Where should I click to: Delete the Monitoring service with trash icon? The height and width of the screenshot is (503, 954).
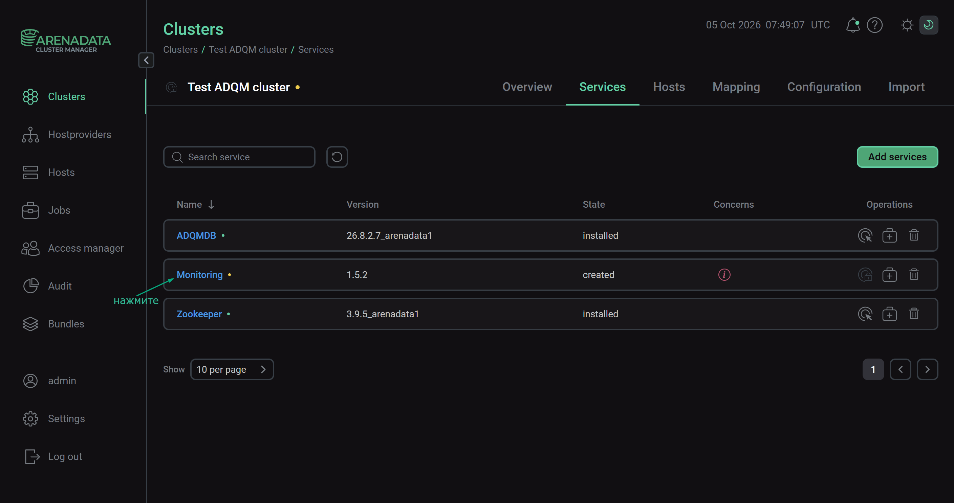pyautogui.click(x=914, y=275)
